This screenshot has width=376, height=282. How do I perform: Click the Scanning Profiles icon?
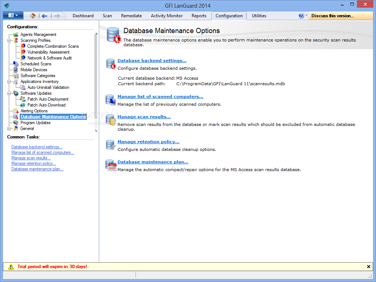(x=16, y=40)
